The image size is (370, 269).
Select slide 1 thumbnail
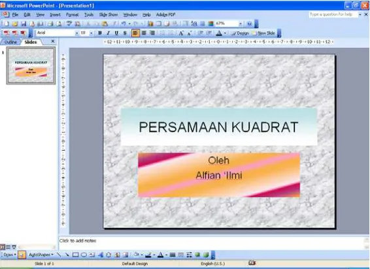[x=31, y=65]
